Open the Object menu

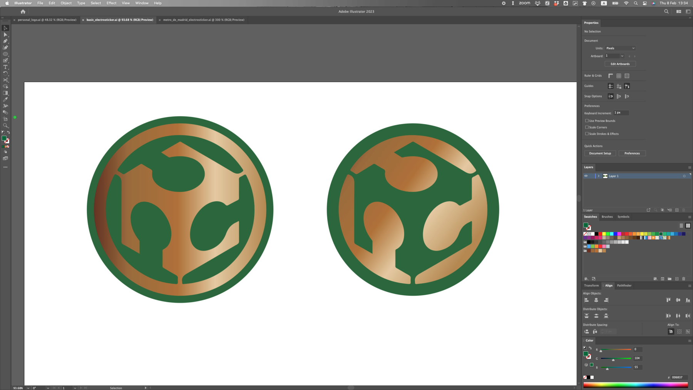tap(66, 3)
